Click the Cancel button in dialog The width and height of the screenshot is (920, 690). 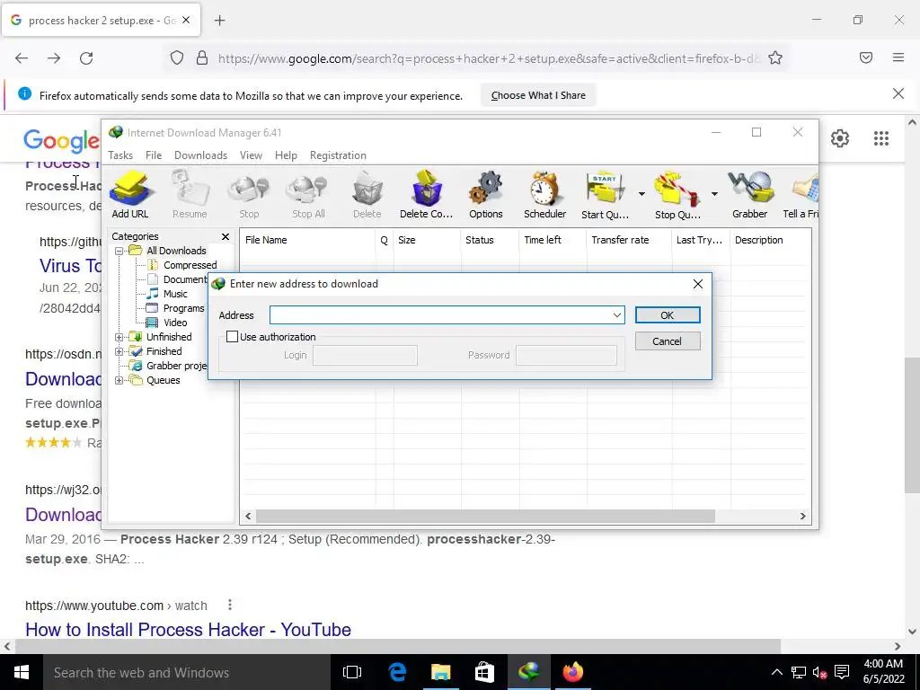(668, 341)
